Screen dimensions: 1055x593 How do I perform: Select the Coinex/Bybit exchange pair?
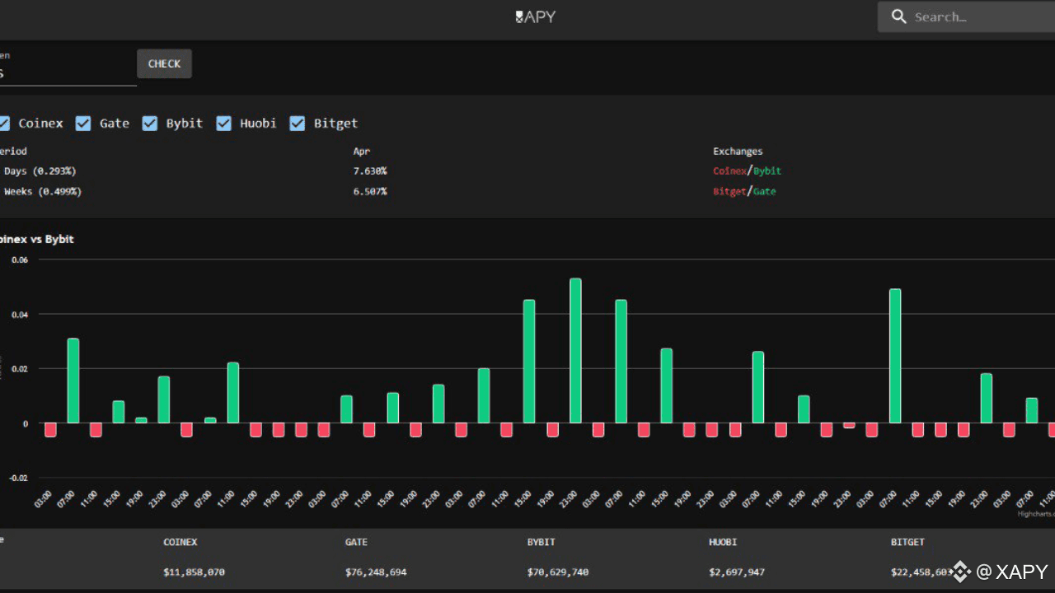[x=746, y=170]
